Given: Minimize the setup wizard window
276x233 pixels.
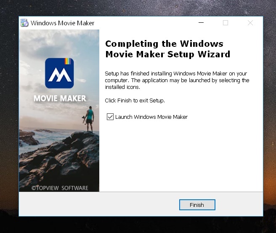Looking at the screenshot, I should [x=201, y=23].
